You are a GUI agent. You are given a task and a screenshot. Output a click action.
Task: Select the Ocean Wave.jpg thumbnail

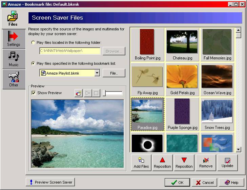coord(217,79)
